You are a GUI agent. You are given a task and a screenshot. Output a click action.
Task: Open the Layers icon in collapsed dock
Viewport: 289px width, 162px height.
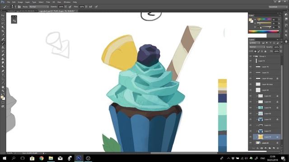click(x=286, y=42)
